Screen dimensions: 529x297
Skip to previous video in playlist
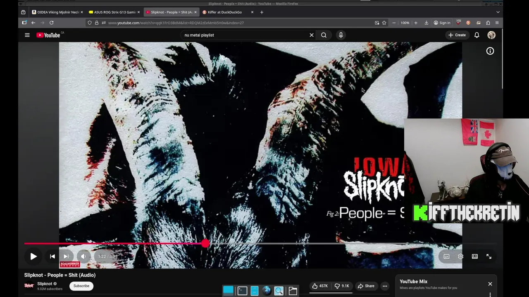[52, 257]
